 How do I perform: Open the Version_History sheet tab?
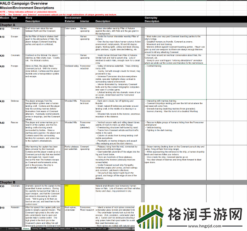coord(14,229)
